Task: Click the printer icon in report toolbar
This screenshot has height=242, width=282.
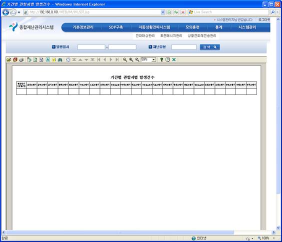Action: [x=21, y=59]
